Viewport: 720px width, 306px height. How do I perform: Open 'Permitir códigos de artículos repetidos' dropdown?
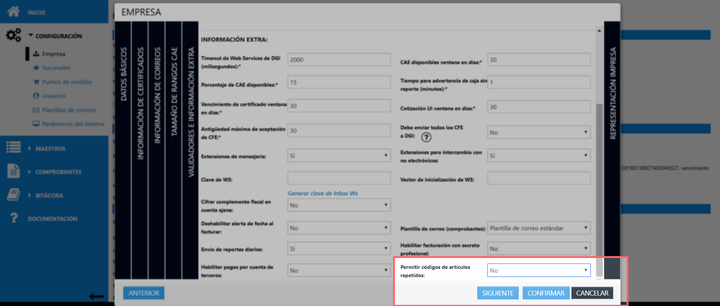(x=538, y=270)
